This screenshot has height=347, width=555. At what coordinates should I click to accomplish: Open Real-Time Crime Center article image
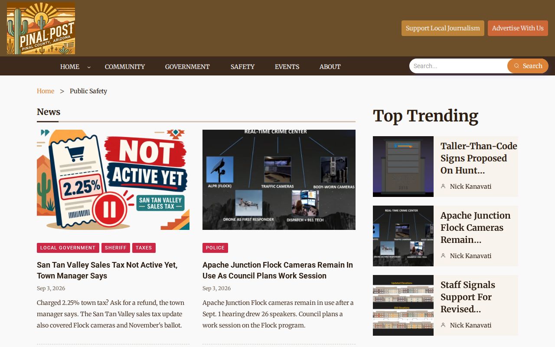pos(279,180)
